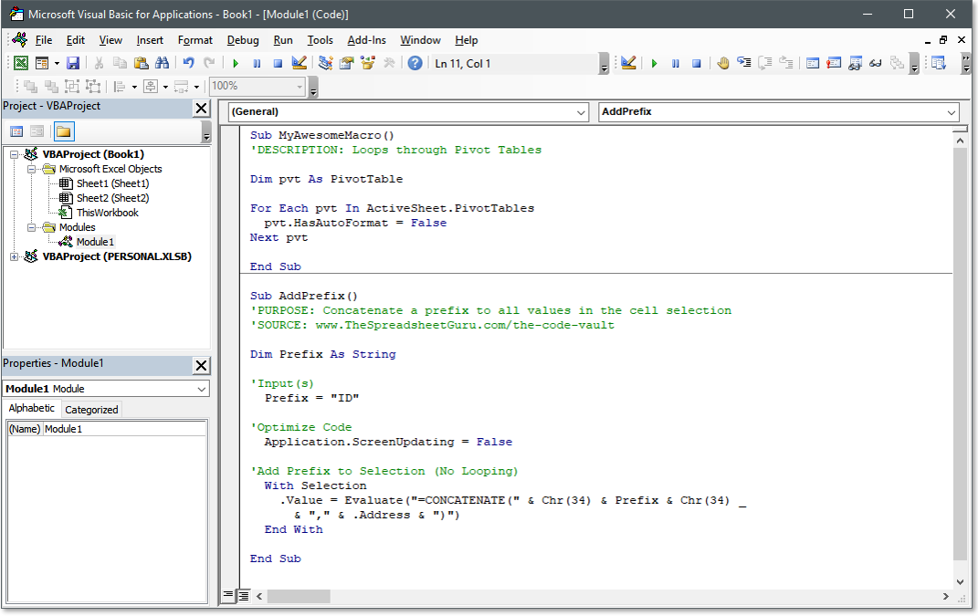Open the Find dialog via binoculars icon
Viewport: 978px width, 616px height.
162,62
